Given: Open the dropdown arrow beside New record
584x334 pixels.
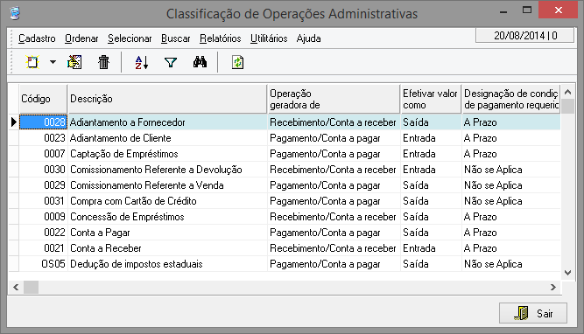Looking at the screenshot, I should pyautogui.click(x=53, y=62).
